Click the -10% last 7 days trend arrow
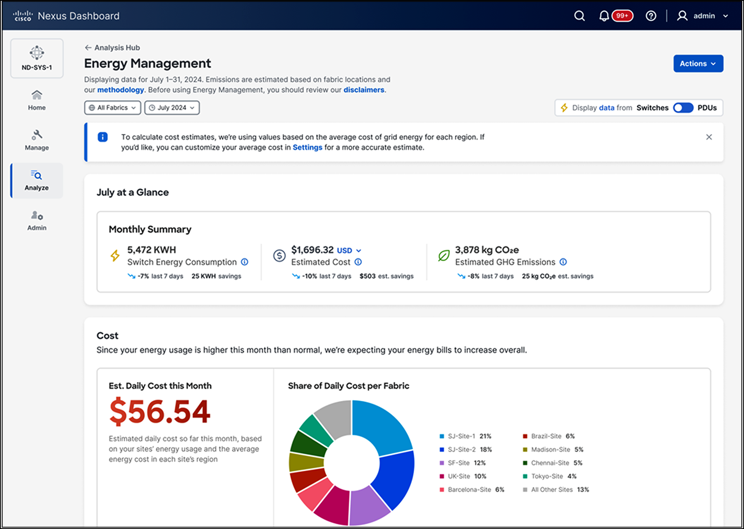 click(x=296, y=276)
